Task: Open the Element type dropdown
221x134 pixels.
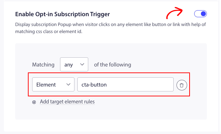Action: click(x=53, y=84)
